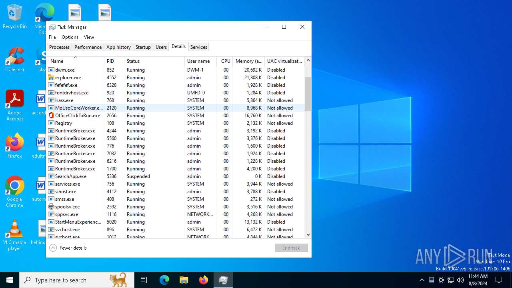Sort by the Name column header
This screenshot has height=288, width=512.
75,61
